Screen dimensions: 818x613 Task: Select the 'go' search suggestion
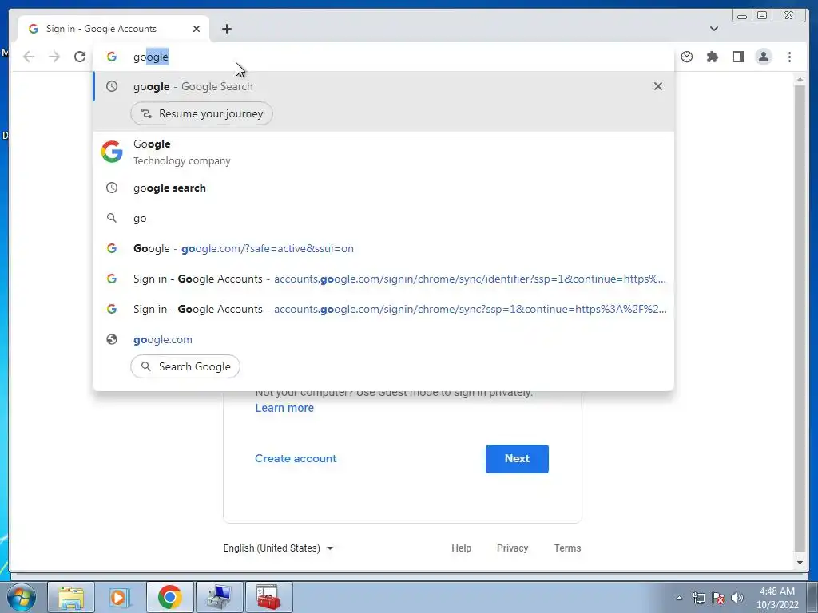tap(383, 218)
